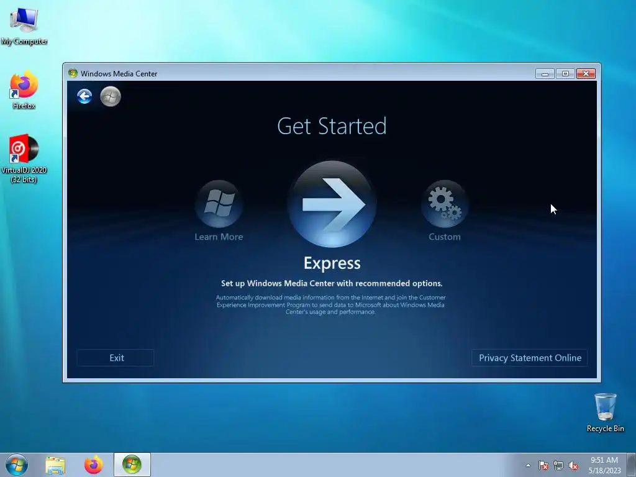636x477 pixels.
Task: Open My Computer desktop icon
Action: click(x=24, y=25)
